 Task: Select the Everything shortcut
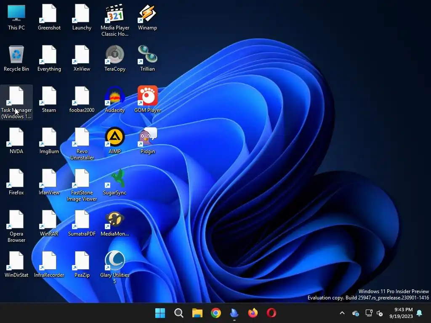coord(49,58)
